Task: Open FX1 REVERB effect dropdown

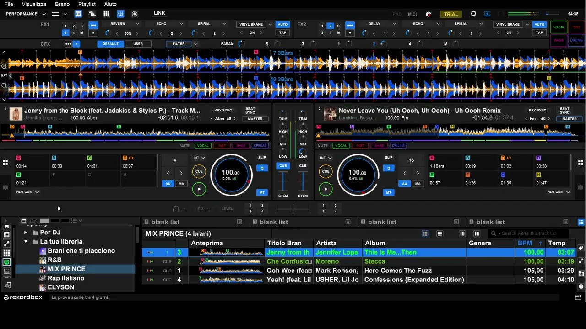Action: coord(137,24)
